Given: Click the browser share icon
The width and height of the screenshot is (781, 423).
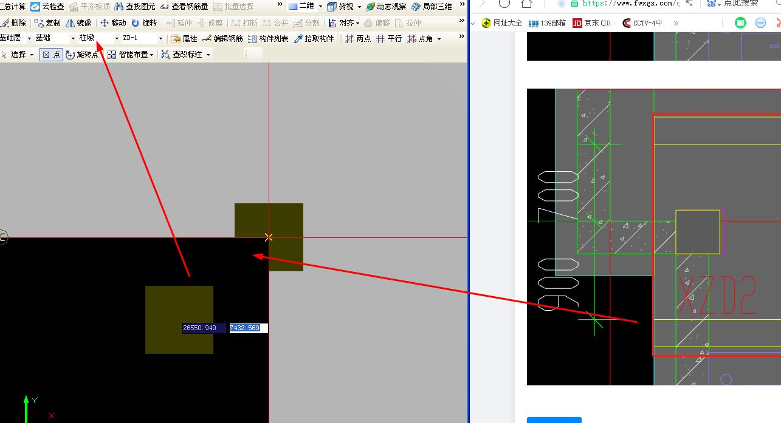Looking at the screenshot, I should (x=688, y=3).
